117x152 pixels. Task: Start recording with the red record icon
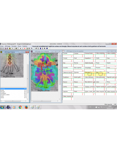25,48
